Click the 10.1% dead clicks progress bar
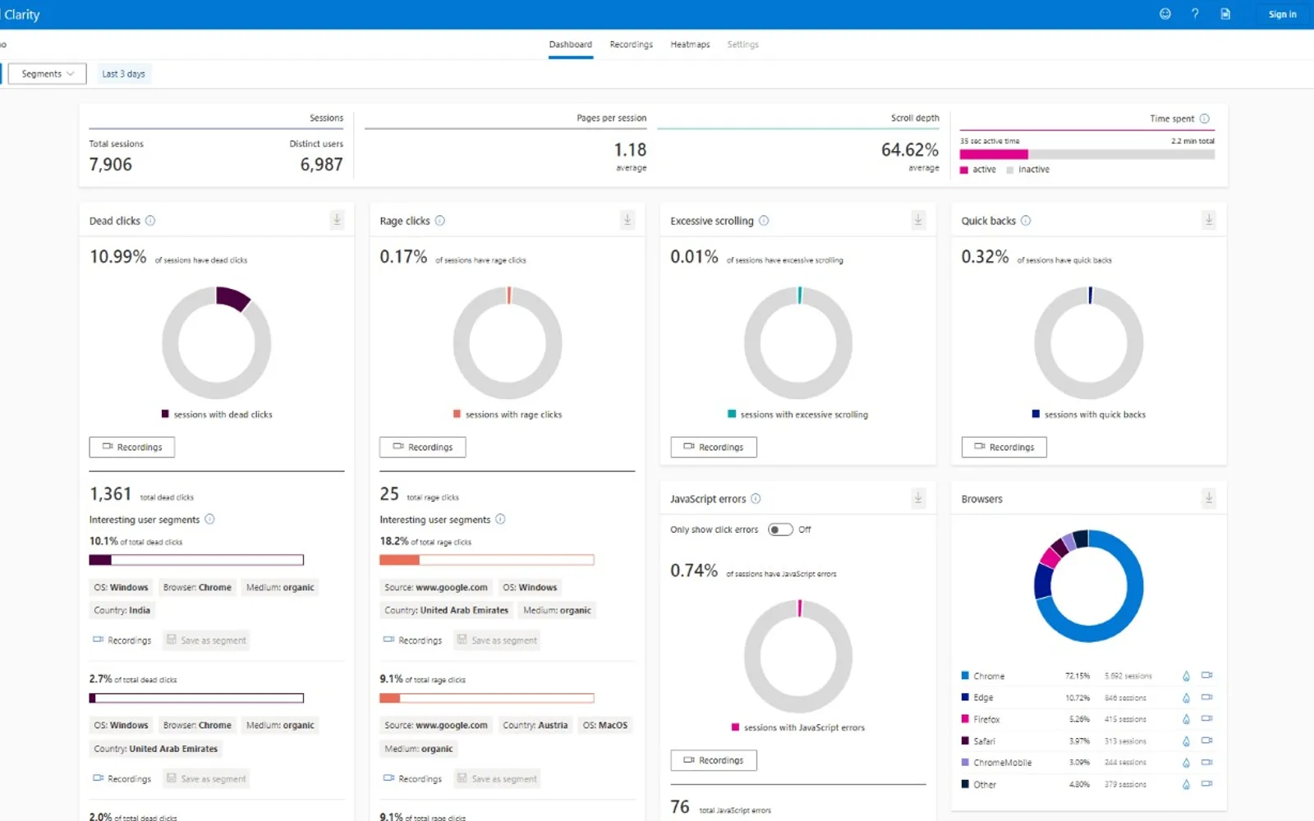This screenshot has height=821, width=1314. [196, 560]
